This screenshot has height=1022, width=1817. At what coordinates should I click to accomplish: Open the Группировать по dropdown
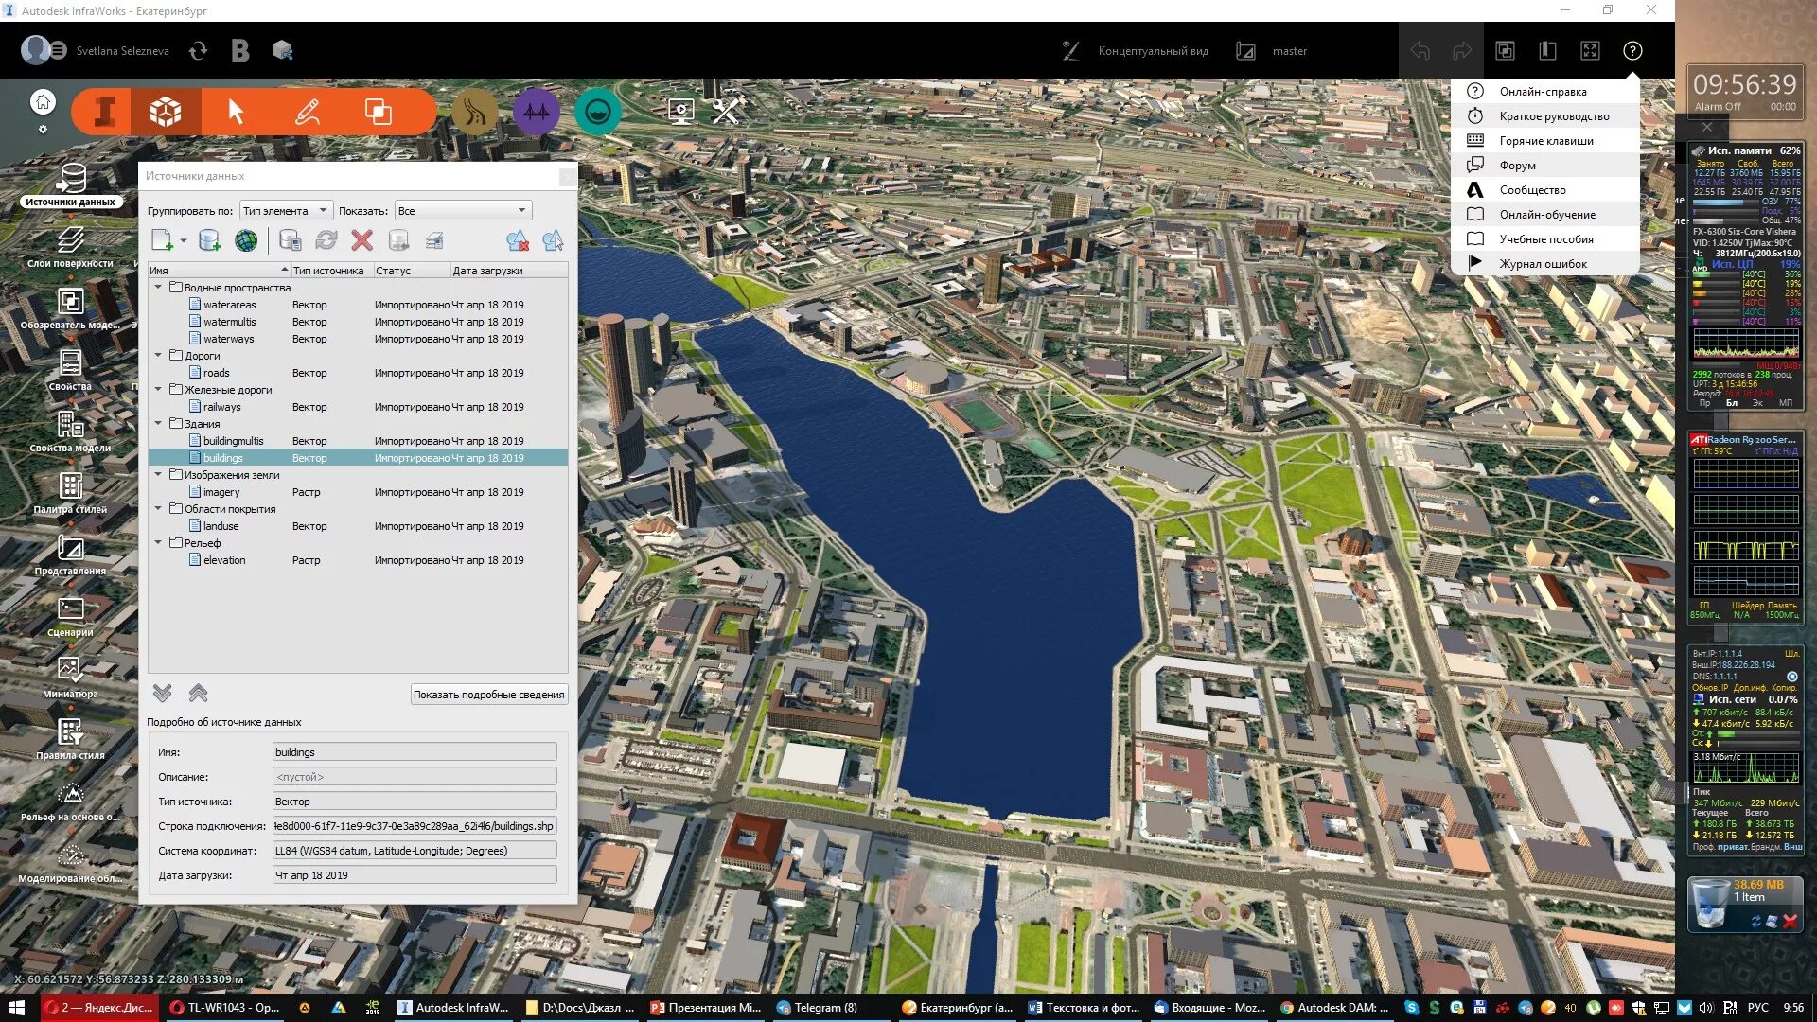(285, 210)
